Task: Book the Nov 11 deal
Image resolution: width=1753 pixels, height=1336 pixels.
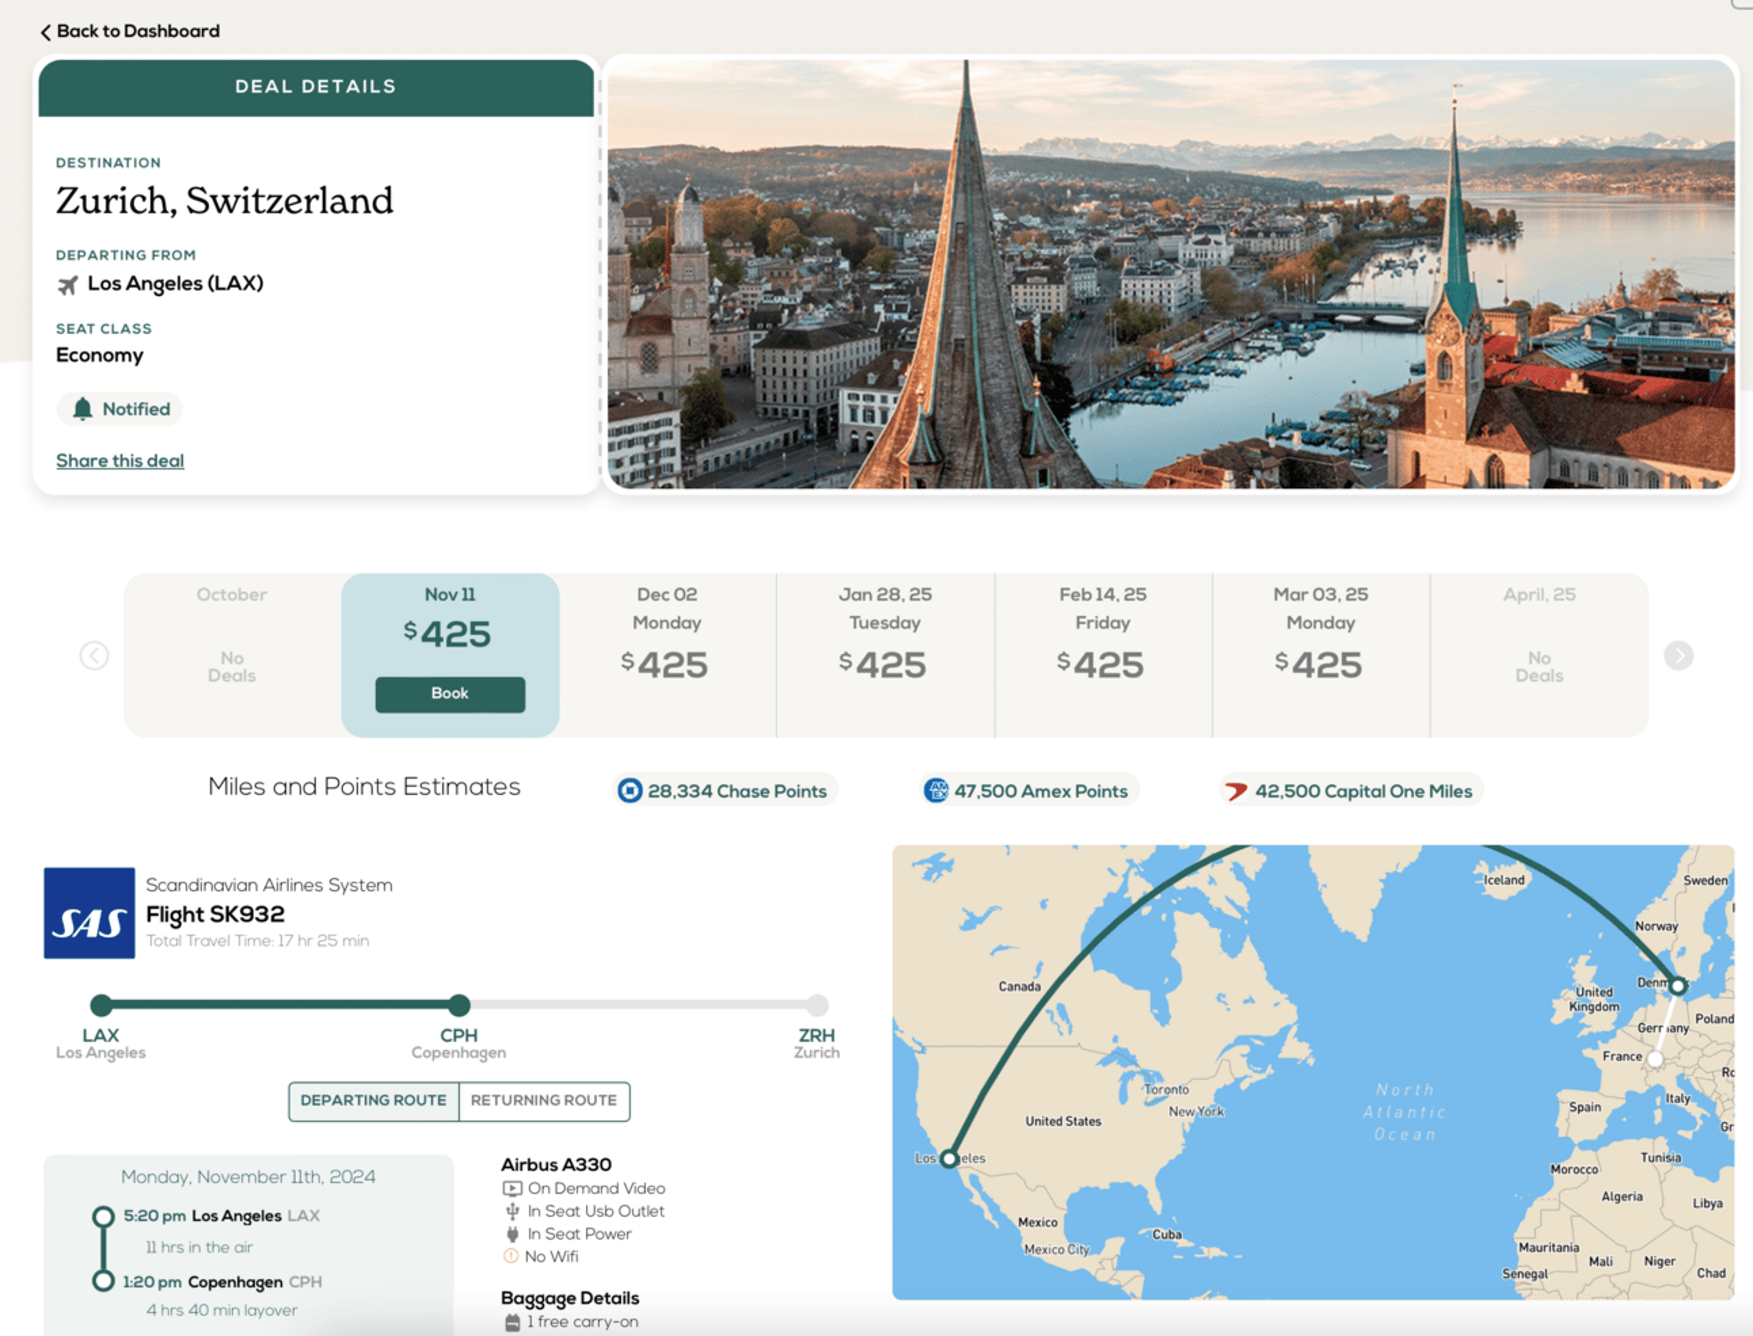Action: point(450,694)
